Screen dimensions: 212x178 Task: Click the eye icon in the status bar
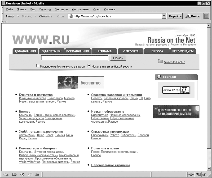coord(198,174)
